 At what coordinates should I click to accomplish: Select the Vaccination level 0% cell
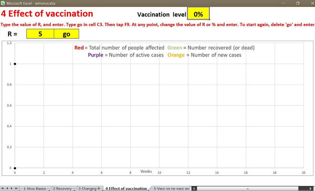[198, 14]
